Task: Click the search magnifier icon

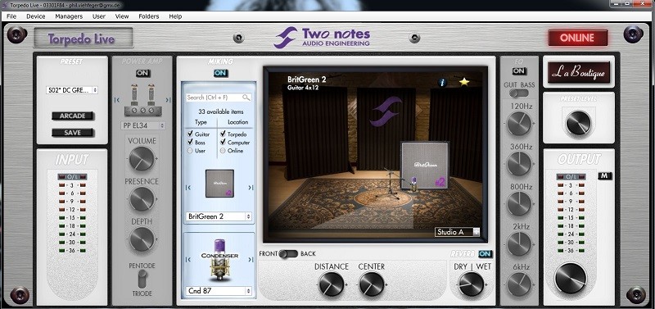Action: [246, 98]
